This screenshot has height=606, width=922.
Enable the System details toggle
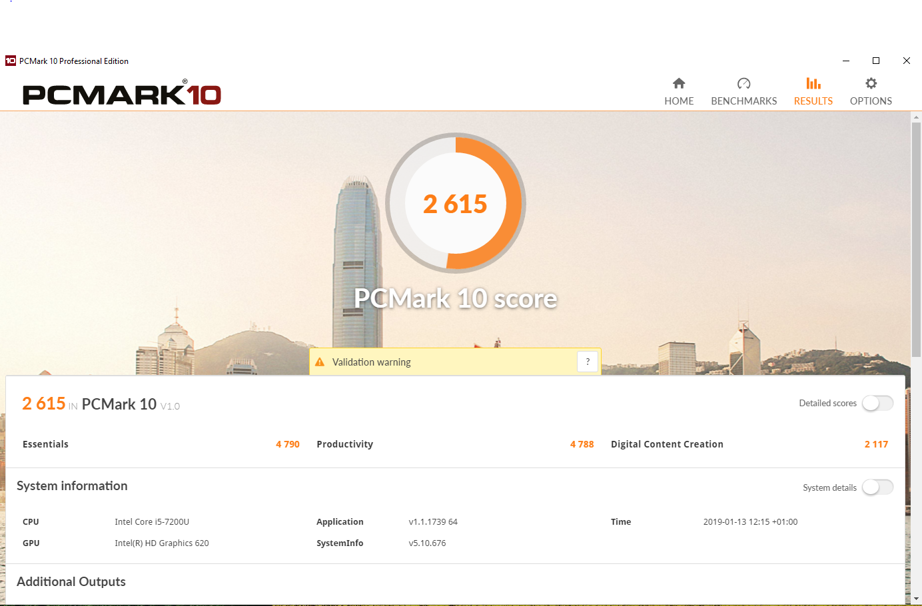(877, 487)
